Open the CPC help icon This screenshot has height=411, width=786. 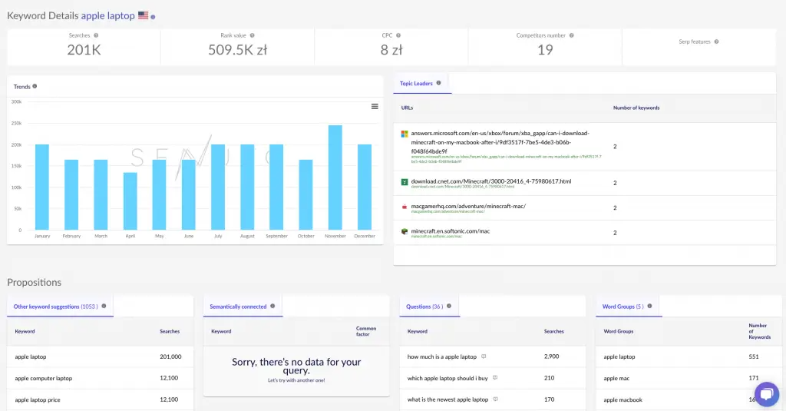[398, 35]
